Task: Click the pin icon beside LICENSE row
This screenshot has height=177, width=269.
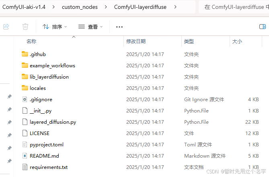Action: coord(9,135)
